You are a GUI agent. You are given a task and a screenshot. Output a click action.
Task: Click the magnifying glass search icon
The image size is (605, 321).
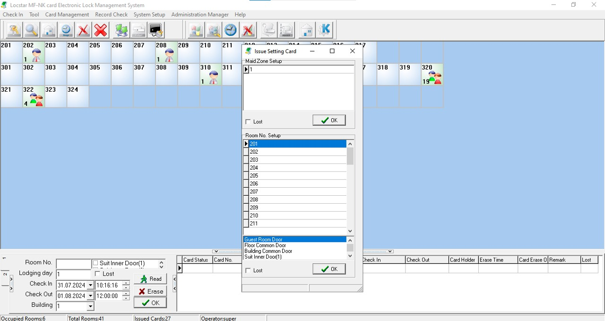point(31,30)
